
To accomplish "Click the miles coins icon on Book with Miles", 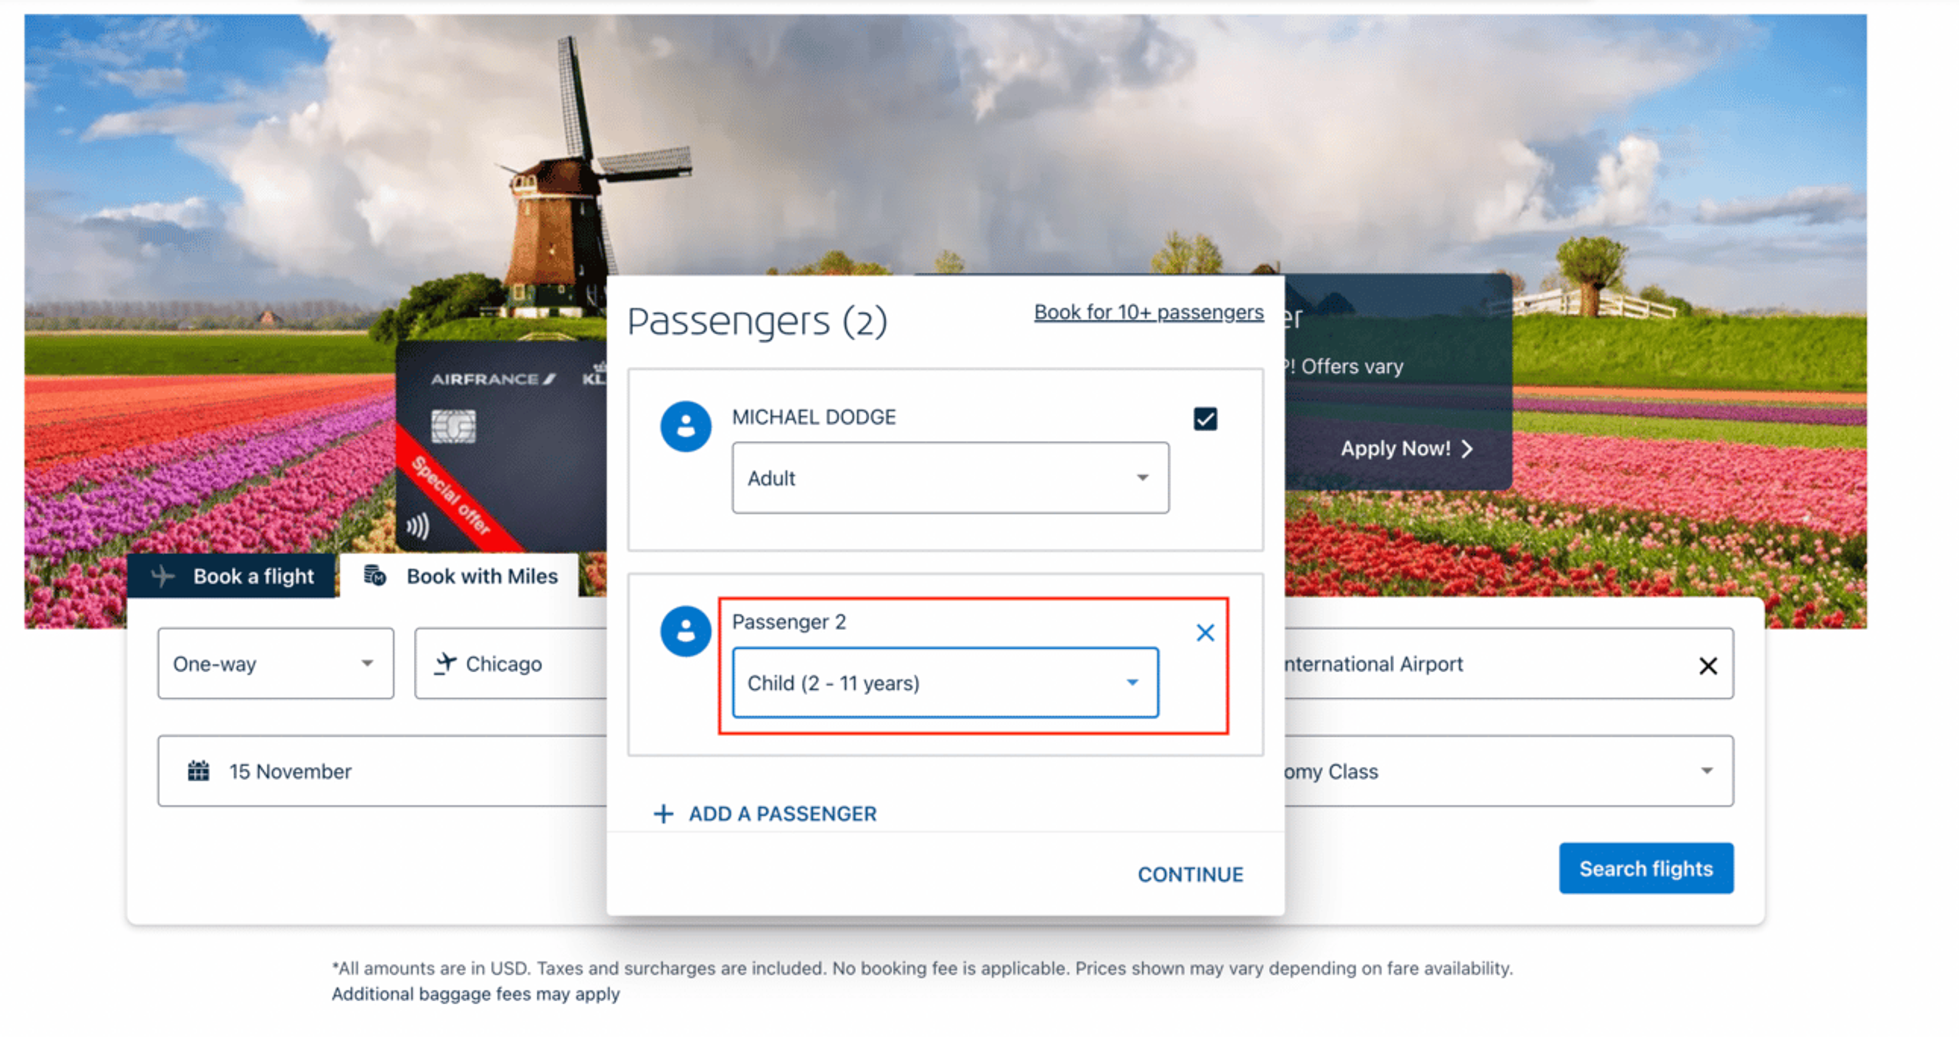I will 374,575.
